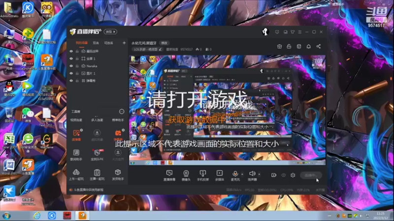Open the hamburger menu in title bar

[x=300, y=32]
